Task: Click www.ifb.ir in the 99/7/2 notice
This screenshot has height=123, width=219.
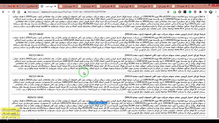Action: tap(172, 71)
